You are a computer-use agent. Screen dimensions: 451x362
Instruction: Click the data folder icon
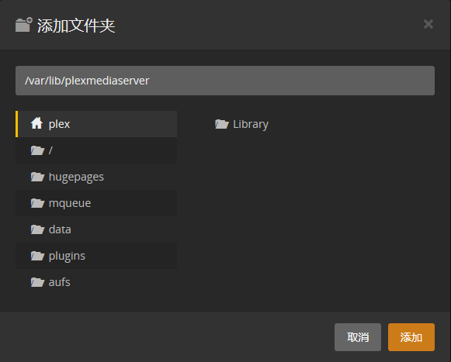38,229
